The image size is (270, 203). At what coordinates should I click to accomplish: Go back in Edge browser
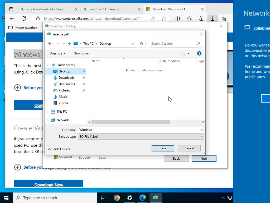pyautogui.click(x=12, y=19)
